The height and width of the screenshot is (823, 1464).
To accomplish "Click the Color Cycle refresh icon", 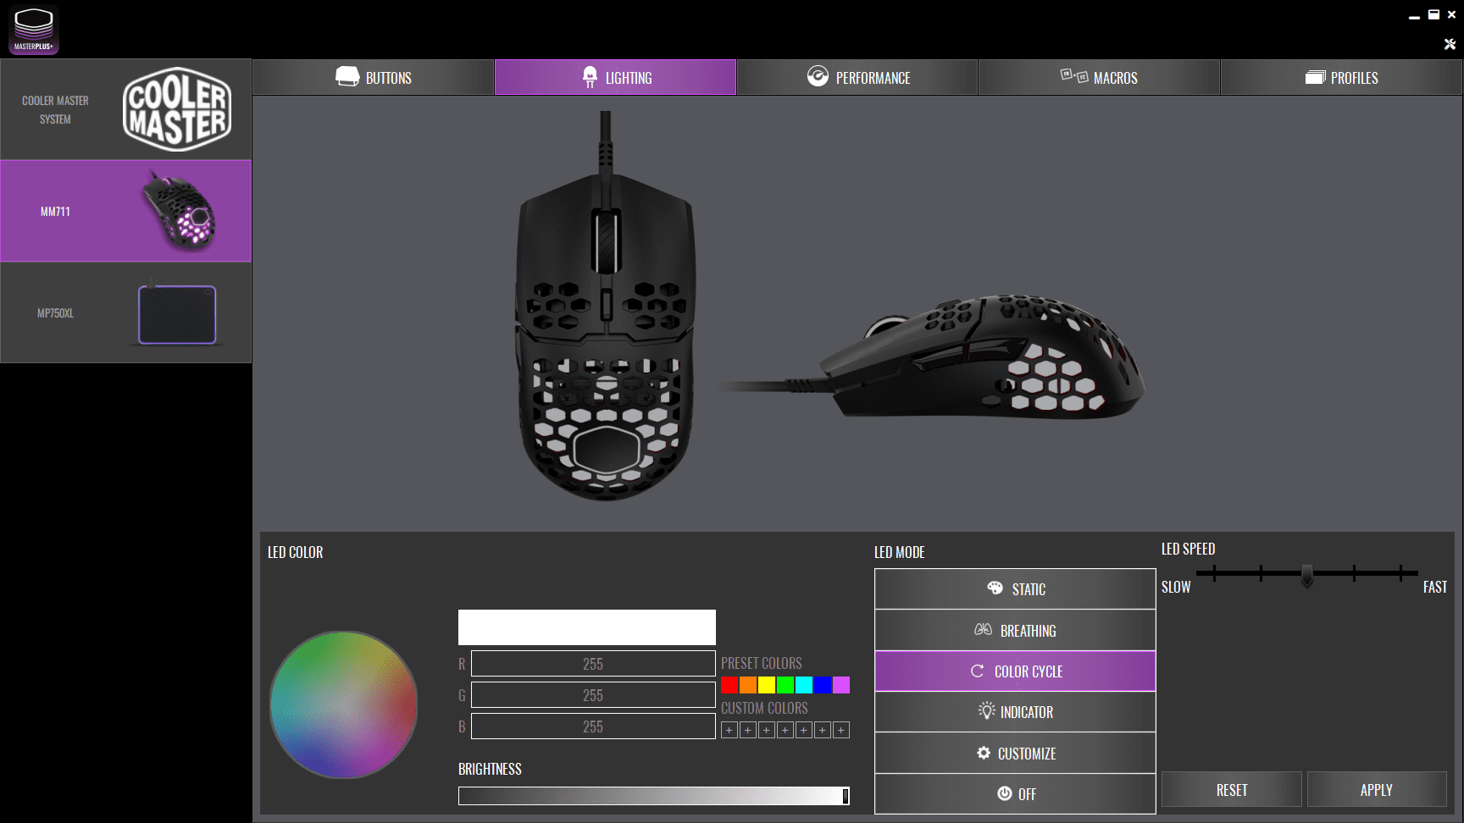I will tap(977, 671).
